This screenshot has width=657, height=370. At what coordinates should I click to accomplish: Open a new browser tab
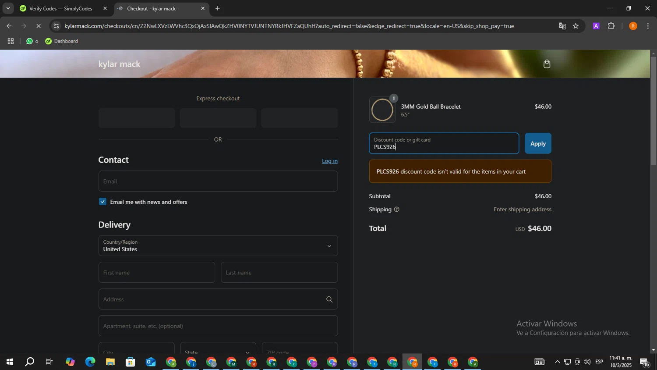pos(217,8)
